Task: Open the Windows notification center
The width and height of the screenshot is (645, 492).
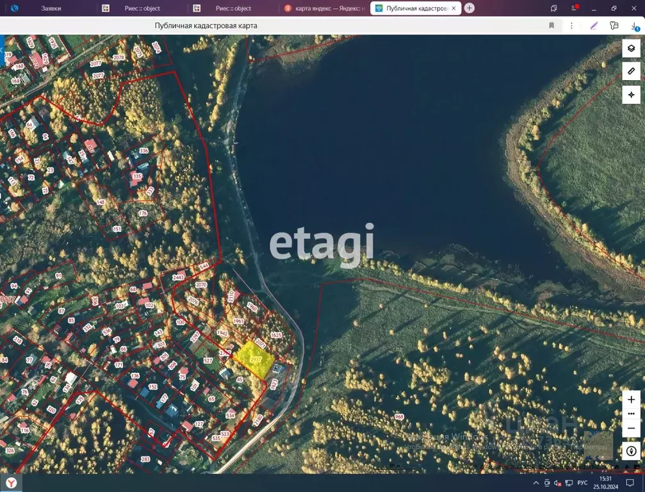Action: [630, 483]
